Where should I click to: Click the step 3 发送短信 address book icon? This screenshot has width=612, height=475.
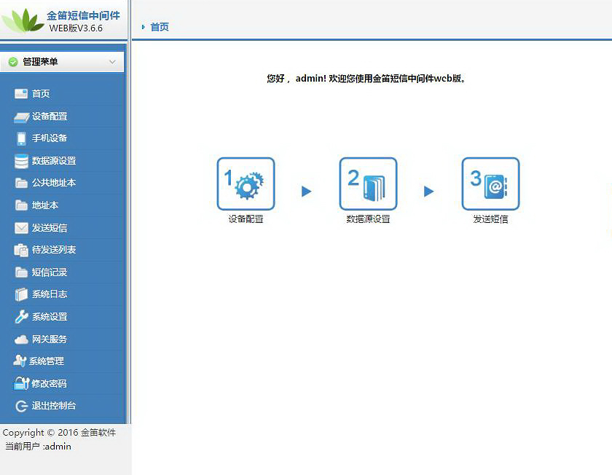click(x=490, y=184)
